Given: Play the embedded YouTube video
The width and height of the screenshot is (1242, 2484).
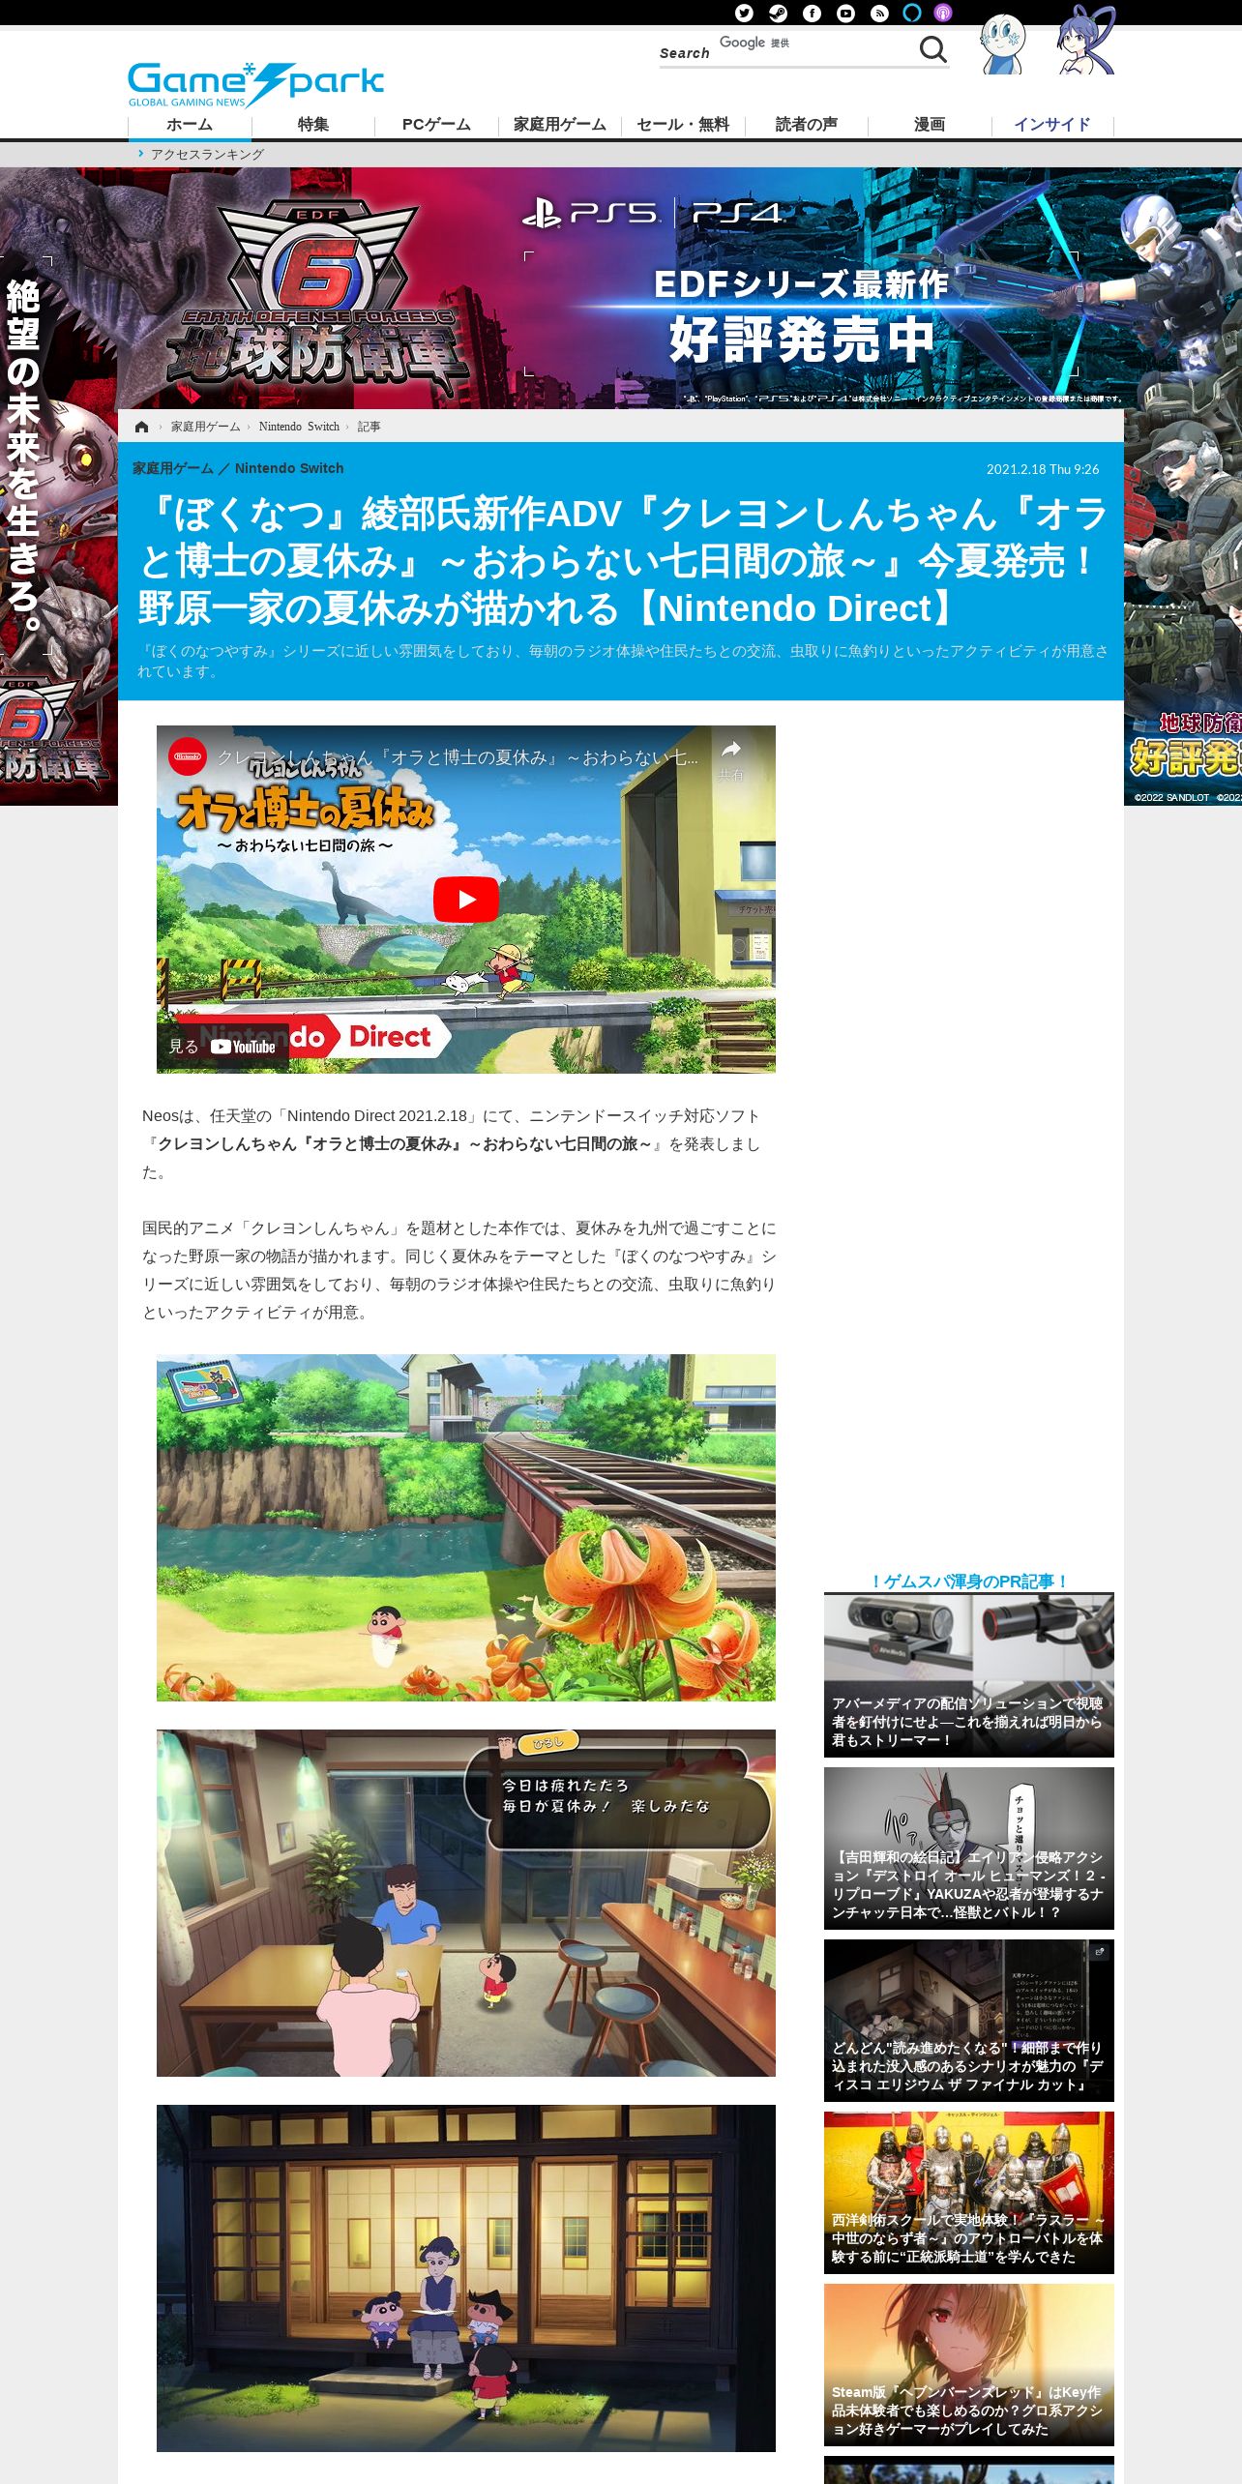Looking at the screenshot, I should pos(465,900).
